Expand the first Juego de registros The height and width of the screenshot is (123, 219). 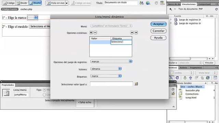click(x=171, y=20)
